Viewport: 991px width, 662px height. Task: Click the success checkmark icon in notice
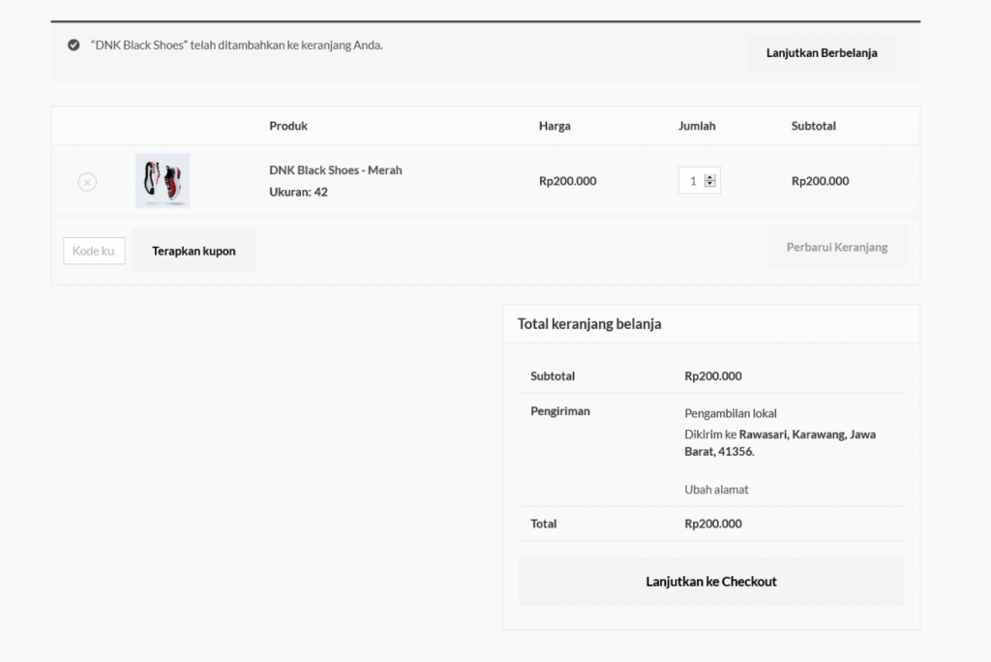[74, 45]
